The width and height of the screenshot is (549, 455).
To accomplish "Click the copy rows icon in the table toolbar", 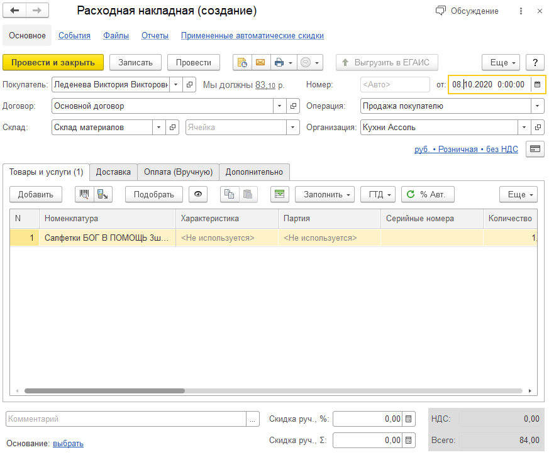I will click(x=230, y=194).
